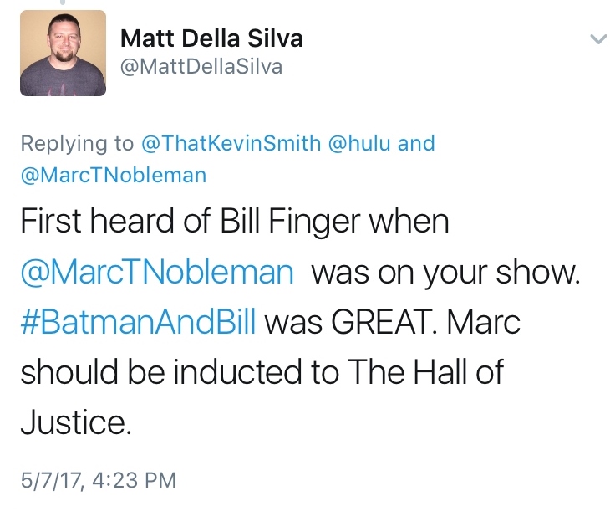Click the @MattDellaSilva handle under the name
Screen dimensions: 610x511
[201, 67]
